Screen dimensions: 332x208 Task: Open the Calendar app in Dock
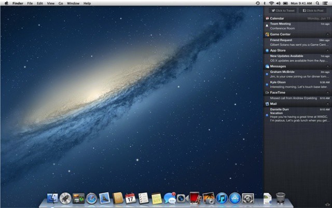(x=131, y=198)
